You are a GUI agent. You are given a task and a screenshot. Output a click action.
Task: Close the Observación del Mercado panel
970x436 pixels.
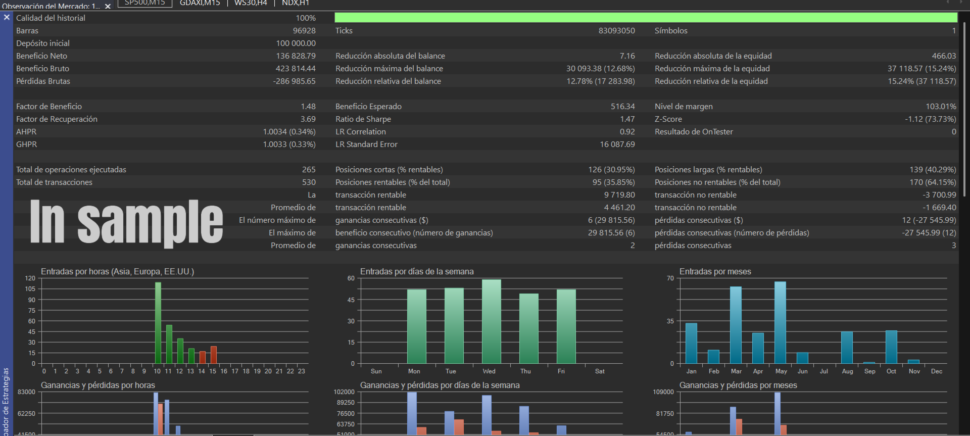[x=108, y=7]
